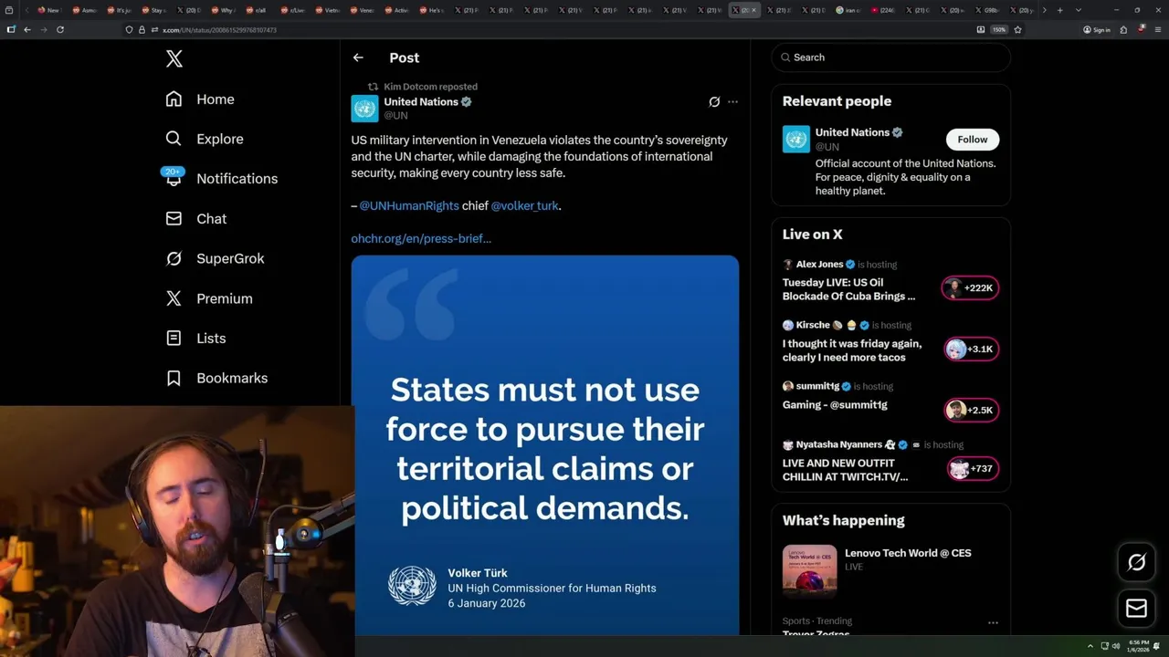Close the active X tab
This screenshot has width=1169, height=657.
coord(753,10)
